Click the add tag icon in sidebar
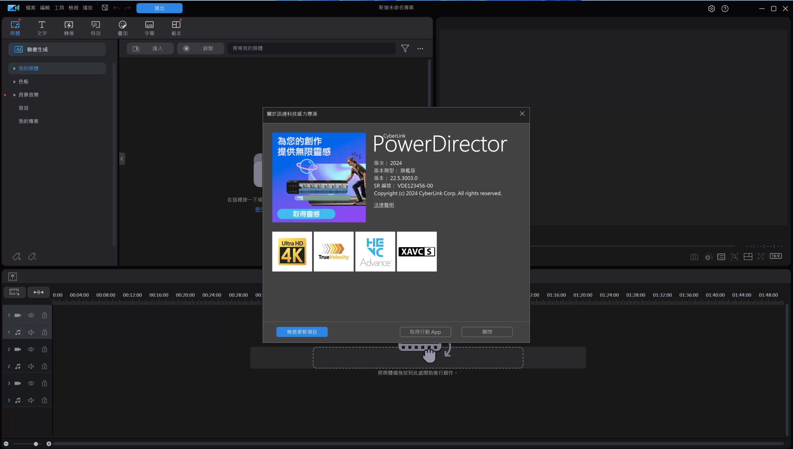This screenshot has width=793, height=449. pos(16,257)
